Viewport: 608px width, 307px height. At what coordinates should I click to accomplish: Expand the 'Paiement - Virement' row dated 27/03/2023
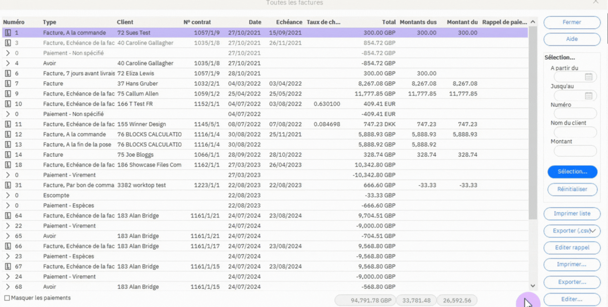(x=8, y=175)
